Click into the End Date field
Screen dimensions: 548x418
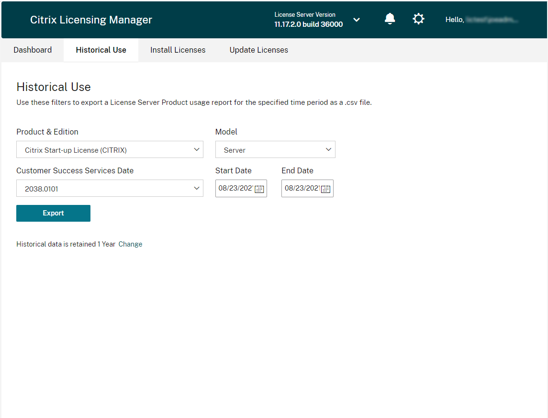pos(301,189)
